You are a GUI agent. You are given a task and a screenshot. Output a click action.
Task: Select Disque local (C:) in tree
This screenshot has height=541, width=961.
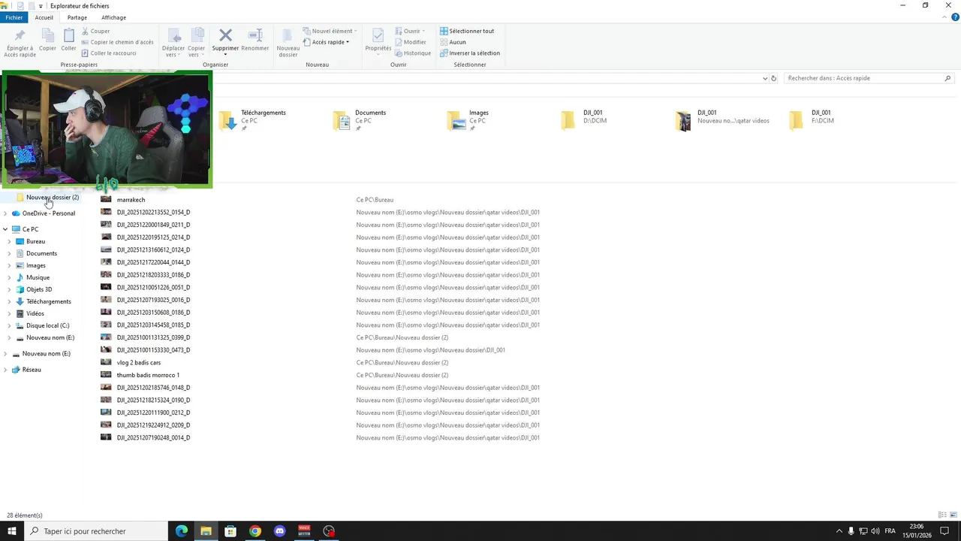pos(47,325)
